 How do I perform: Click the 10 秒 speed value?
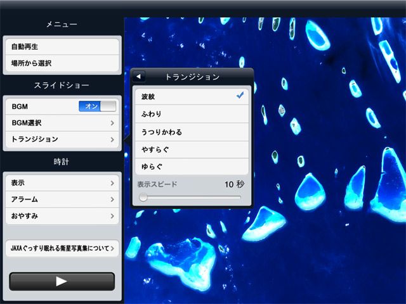coord(234,184)
